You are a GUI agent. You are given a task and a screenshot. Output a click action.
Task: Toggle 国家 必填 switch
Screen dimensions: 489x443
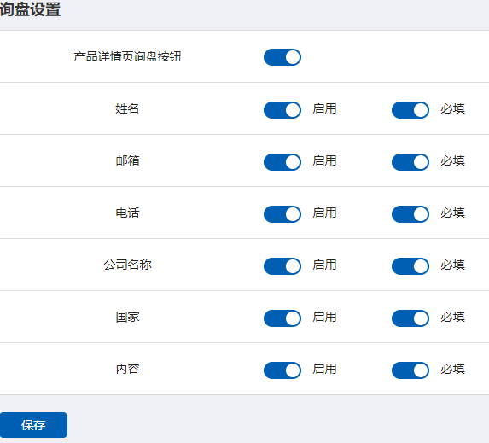(x=410, y=318)
